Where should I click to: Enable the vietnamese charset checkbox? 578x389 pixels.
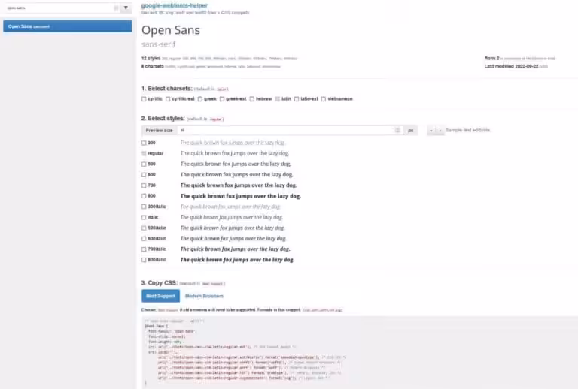click(x=324, y=99)
